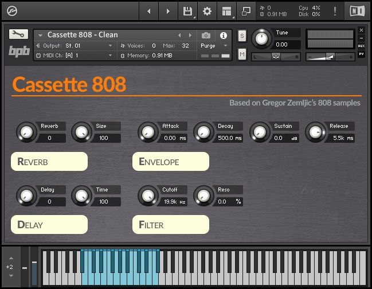Click the Native Instruments logo
The width and height of the screenshot is (372, 289).
pyautogui.click(x=355, y=11)
